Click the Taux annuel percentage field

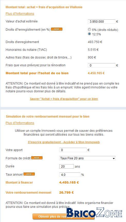click(70, 175)
